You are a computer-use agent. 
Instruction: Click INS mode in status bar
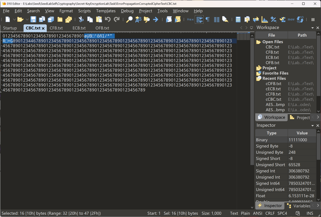pyautogui.click(x=310, y=213)
